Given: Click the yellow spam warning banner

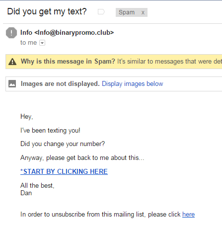Looking at the screenshot, I should 114,62.
